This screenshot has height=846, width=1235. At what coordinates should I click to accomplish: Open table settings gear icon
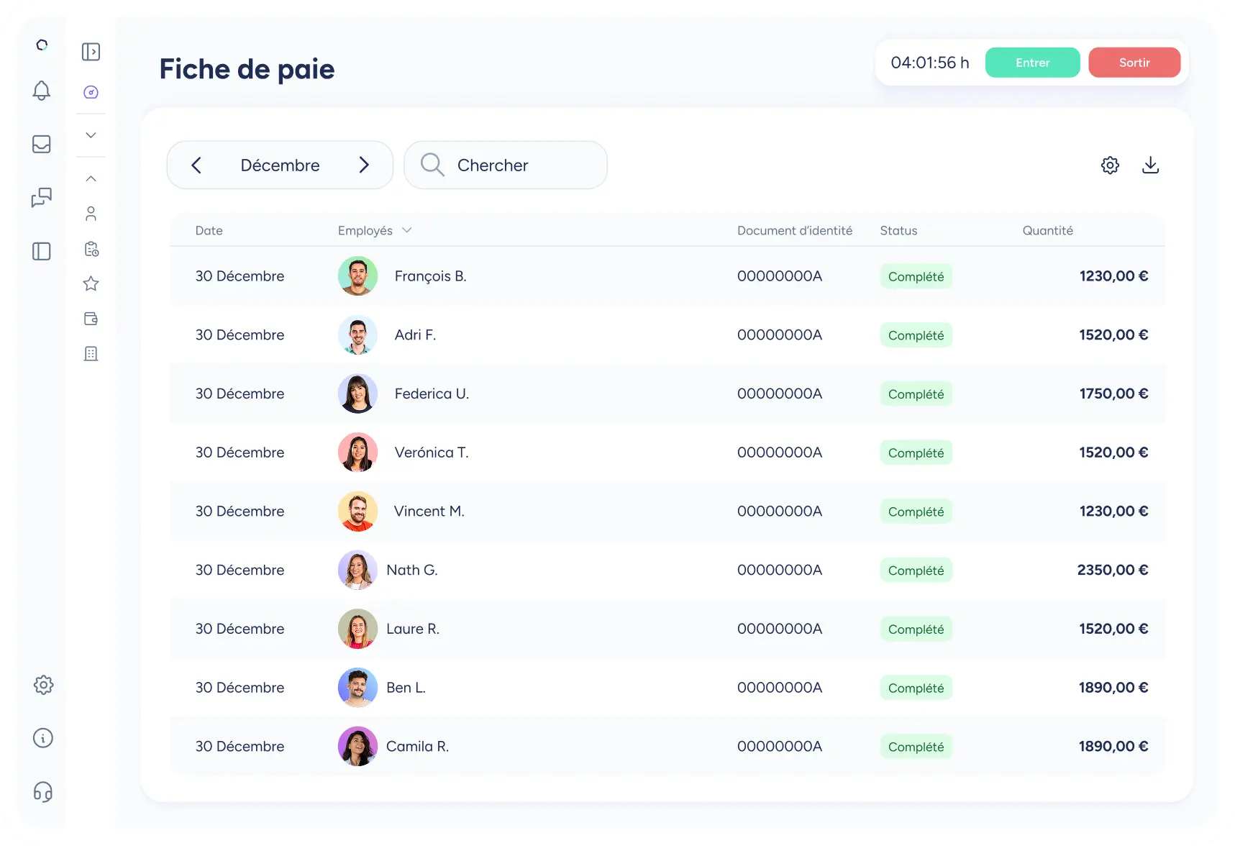pos(1110,165)
